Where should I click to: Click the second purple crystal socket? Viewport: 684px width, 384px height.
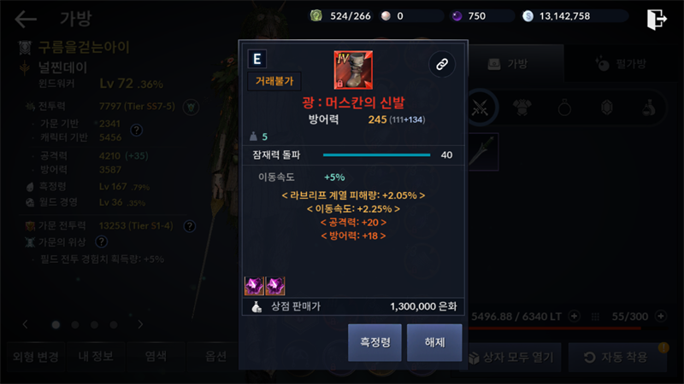pyautogui.click(x=275, y=286)
